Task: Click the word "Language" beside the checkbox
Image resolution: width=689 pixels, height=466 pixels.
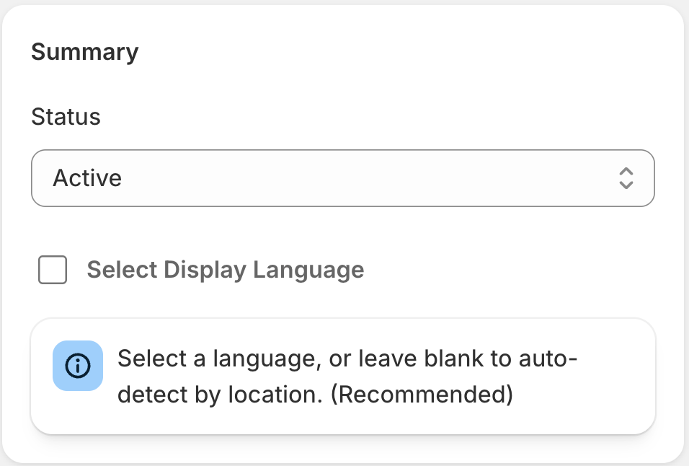Action: (x=308, y=270)
